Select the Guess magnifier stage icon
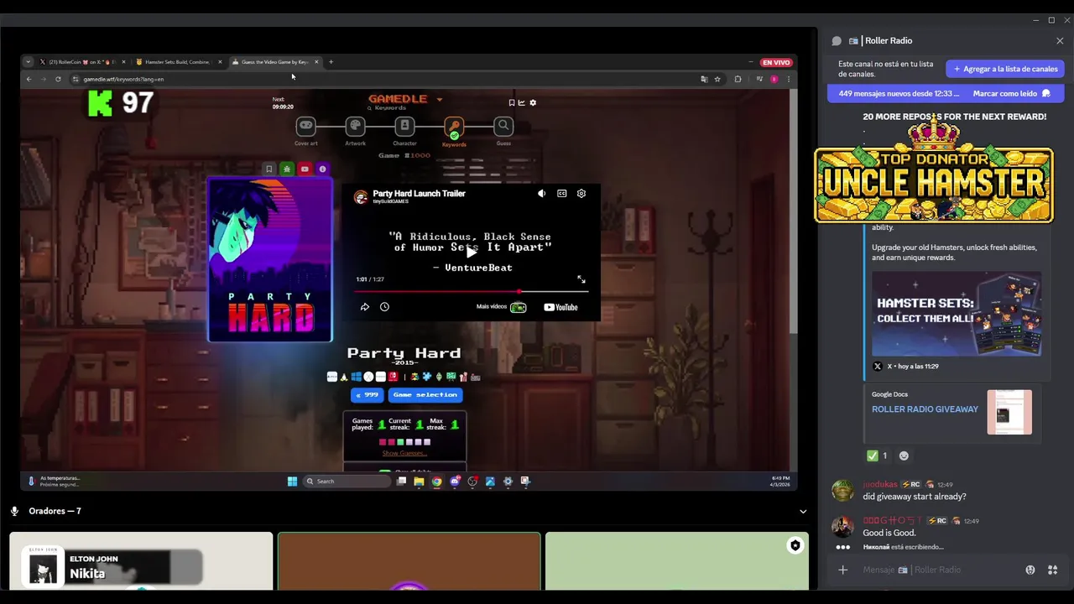Viewport: 1074px width, 604px height. [x=503, y=126]
